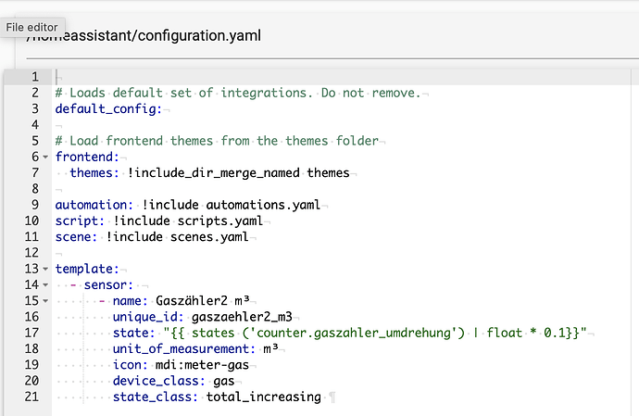Select line number 1 in the gutter
639x416 pixels.
tap(35, 77)
